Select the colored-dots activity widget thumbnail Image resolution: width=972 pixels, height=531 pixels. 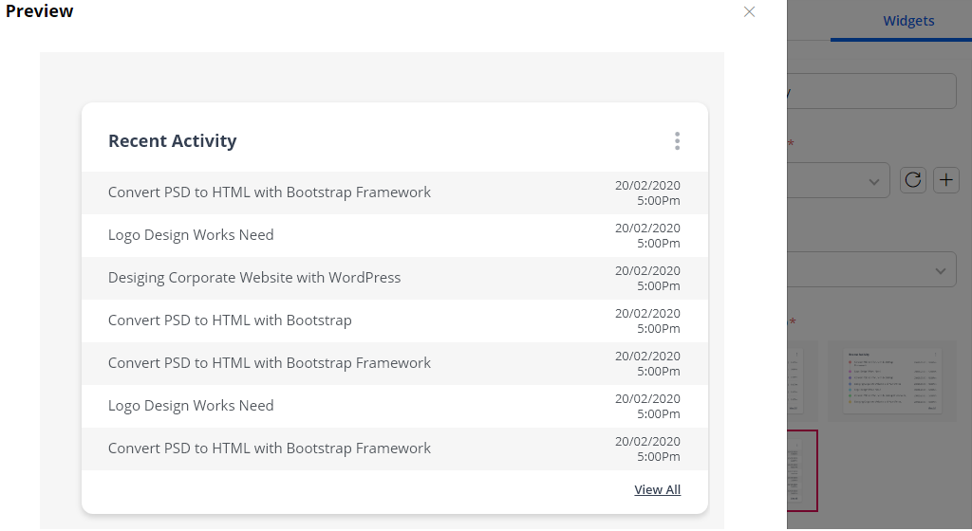click(892, 379)
